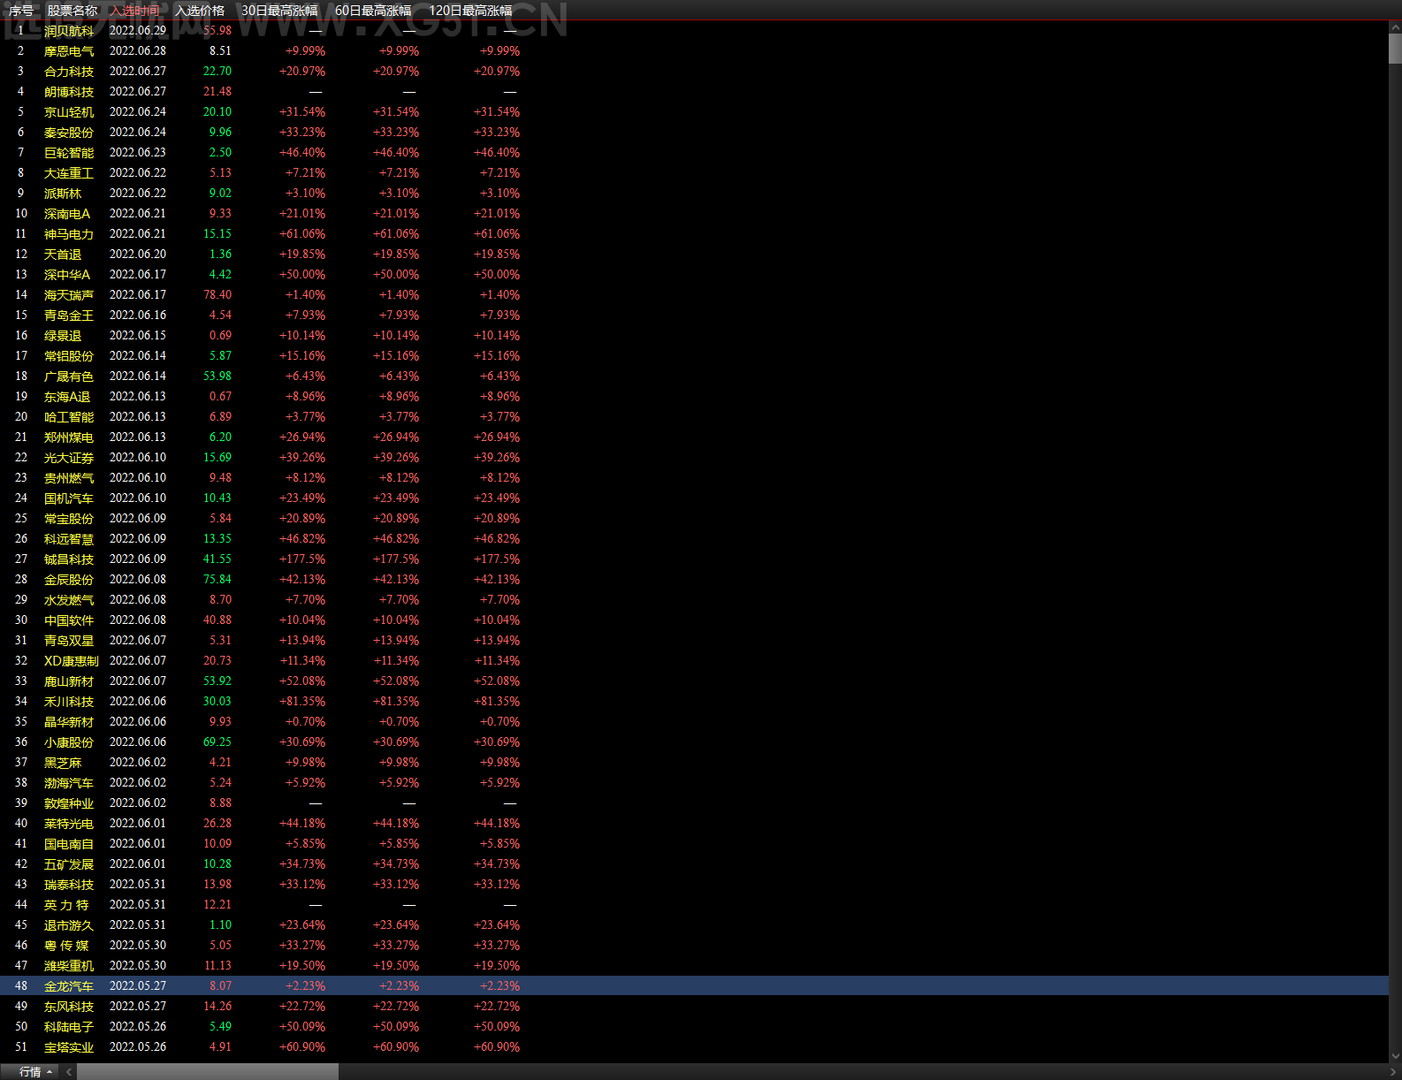Click 铖昌科技 30-day gain +177.5%
The height and width of the screenshot is (1080, 1402).
pyautogui.click(x=302, y=559)
